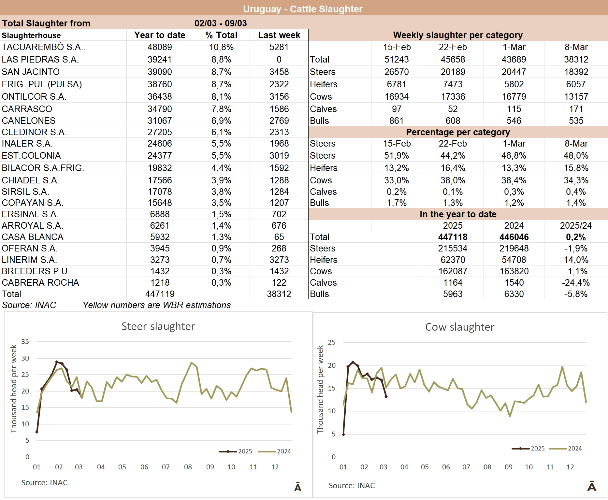Click the 'In the year to date' section header

pos(457,214)
